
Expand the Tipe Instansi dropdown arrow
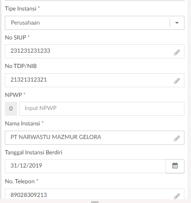click(177, 23)
